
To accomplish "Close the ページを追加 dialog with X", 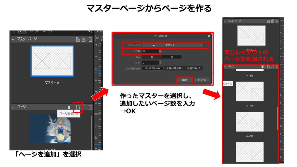I will pyautogui.click(x=209, y=36).
